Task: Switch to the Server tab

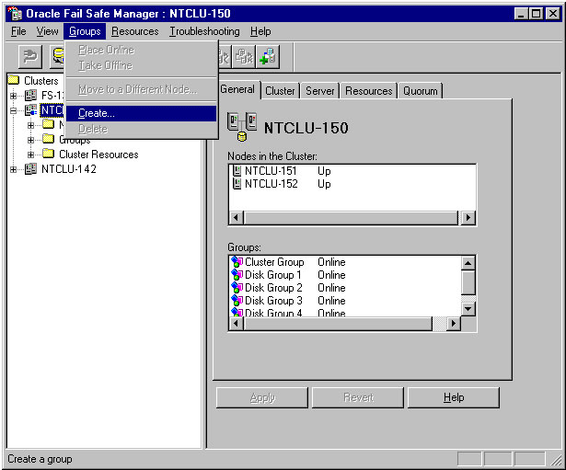Action: [320, 91]
